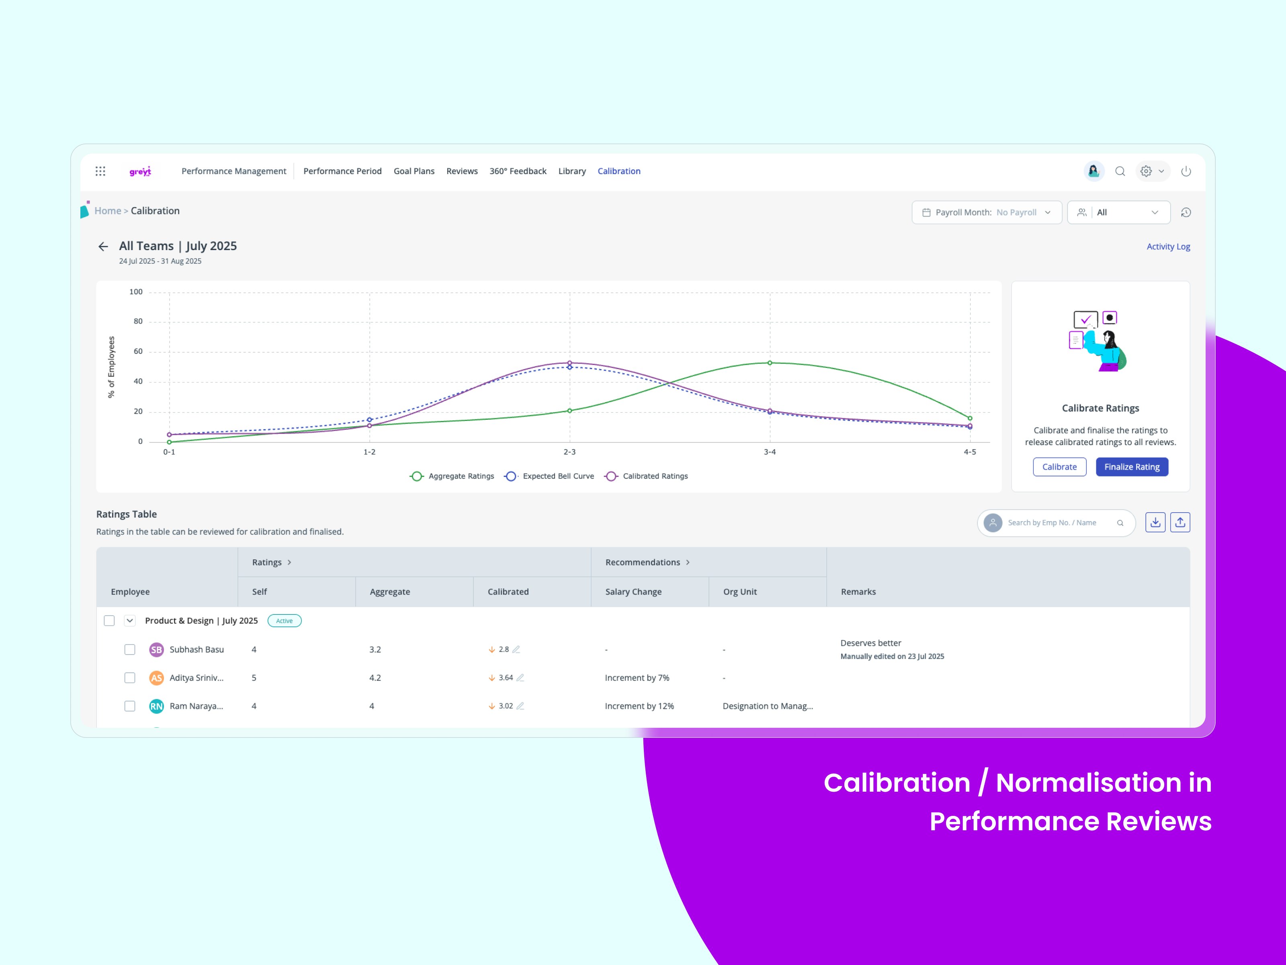
Task: Click the Finalize Rating button
Action: click(x=1131, y=466)
